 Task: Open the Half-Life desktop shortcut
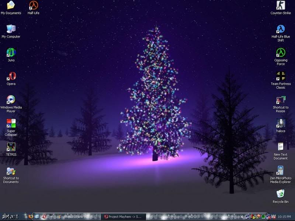[x=33, y=6]
